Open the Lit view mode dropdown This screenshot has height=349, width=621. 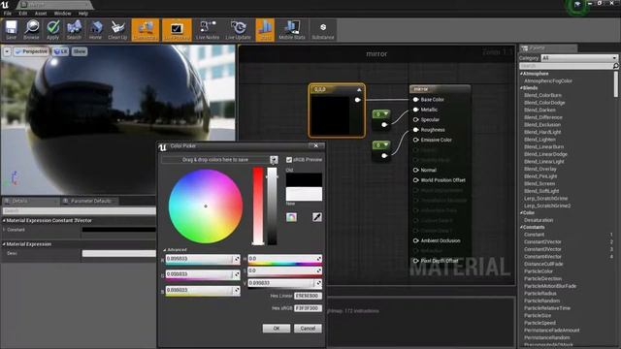60,51
